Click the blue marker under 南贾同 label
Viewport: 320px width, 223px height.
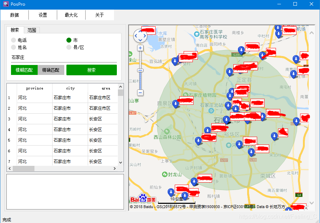(x=293, y=74)
